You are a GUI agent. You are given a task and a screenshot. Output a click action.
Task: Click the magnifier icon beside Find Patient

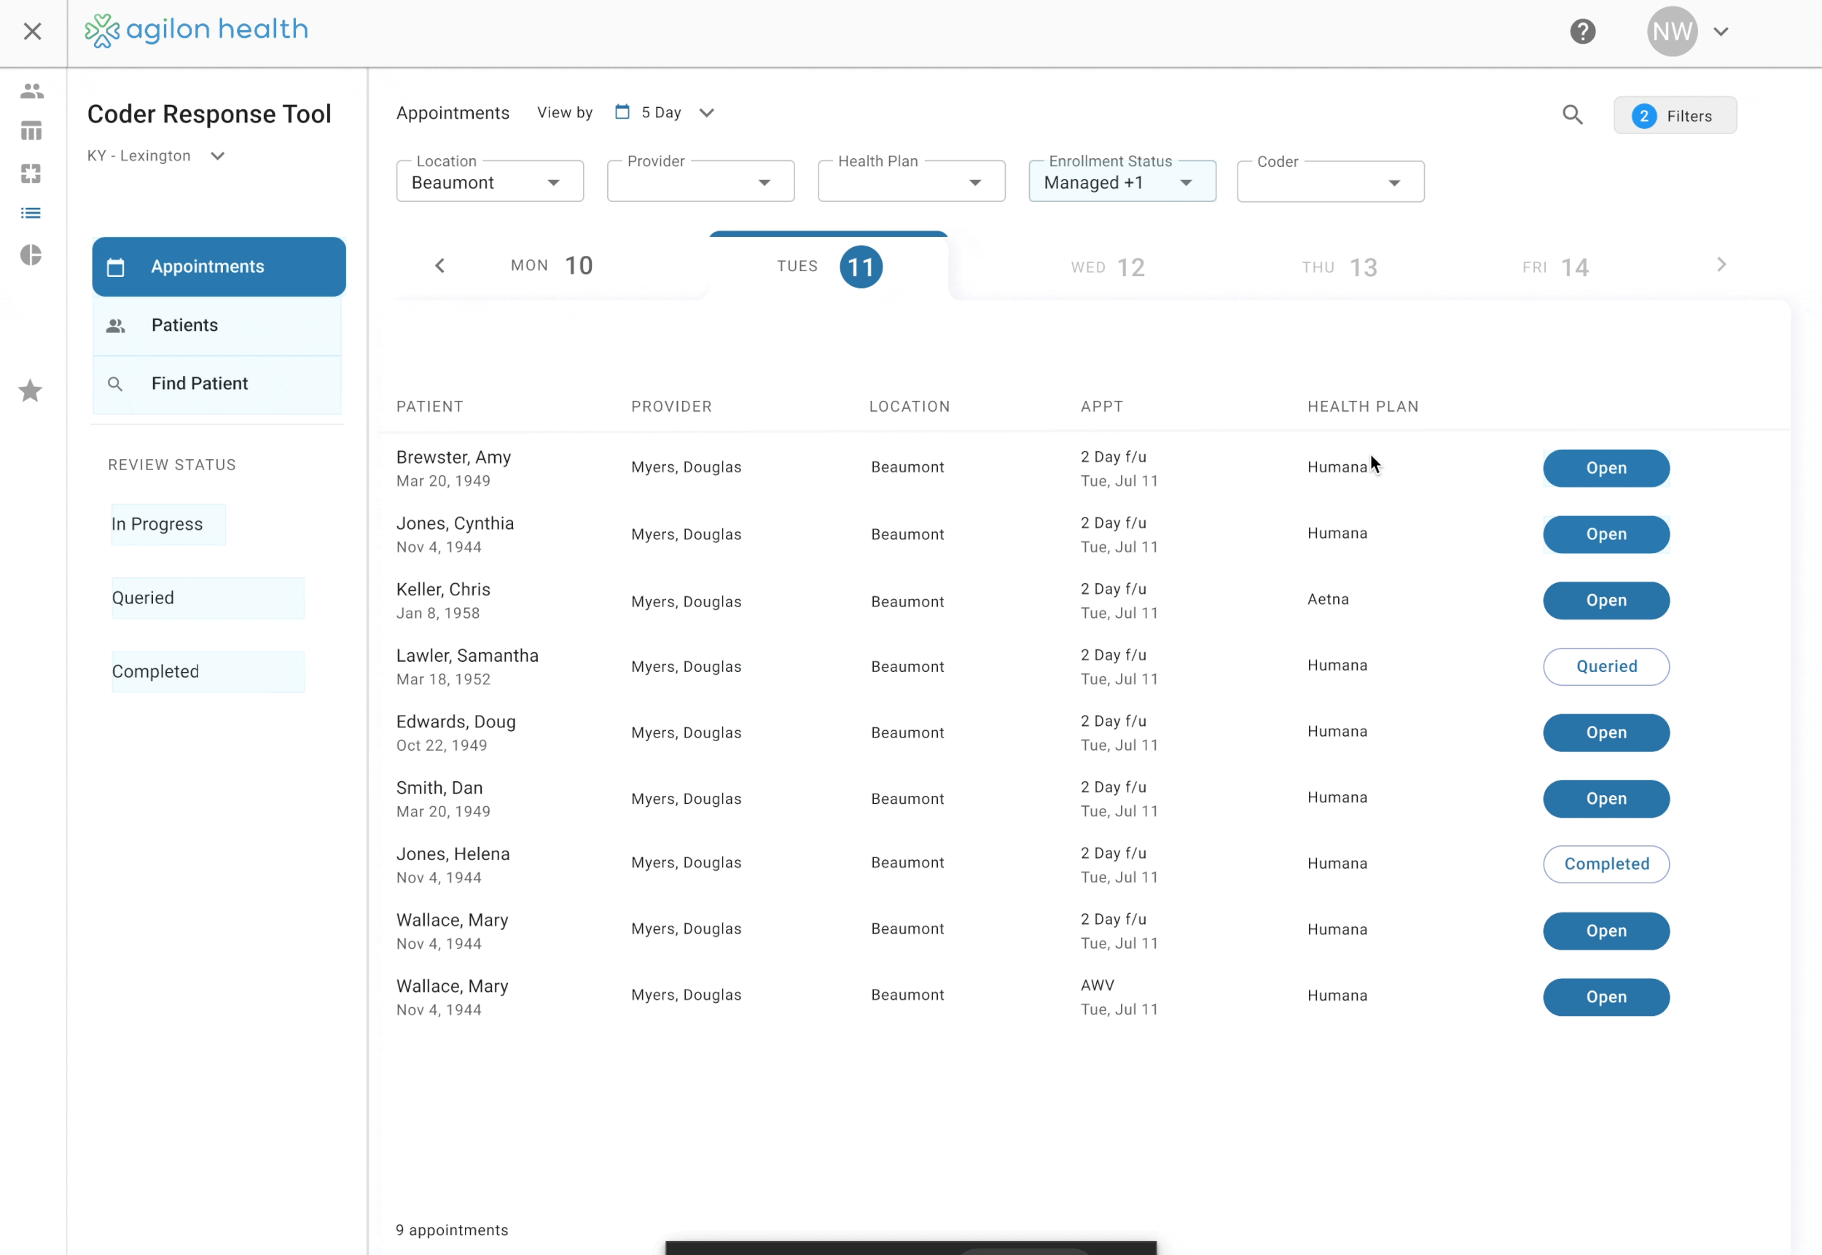(115, 384)
